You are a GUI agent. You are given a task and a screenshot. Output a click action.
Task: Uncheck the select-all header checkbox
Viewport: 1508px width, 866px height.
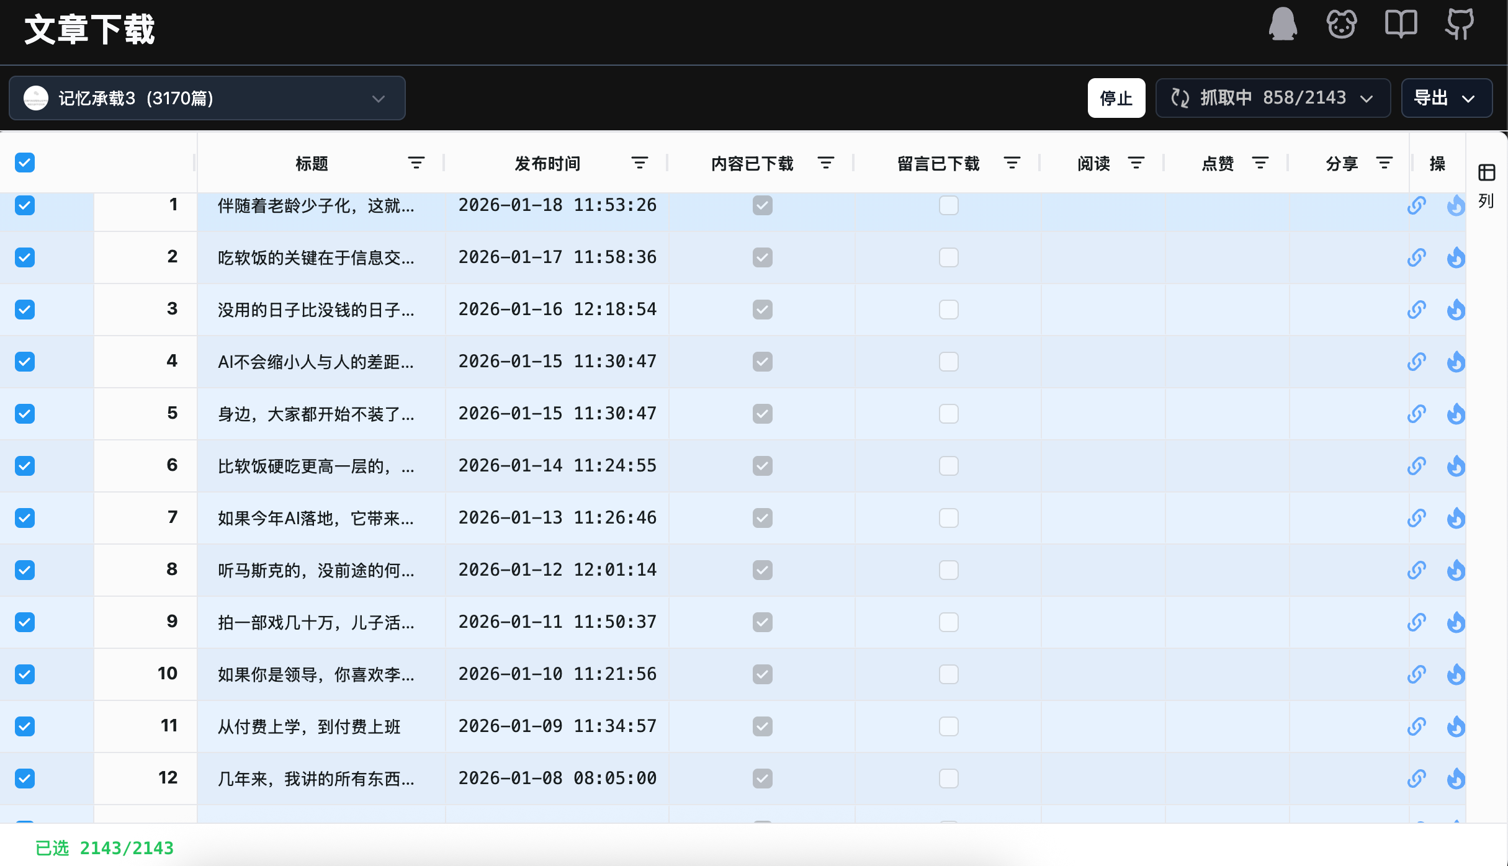[x=25, y=163]
